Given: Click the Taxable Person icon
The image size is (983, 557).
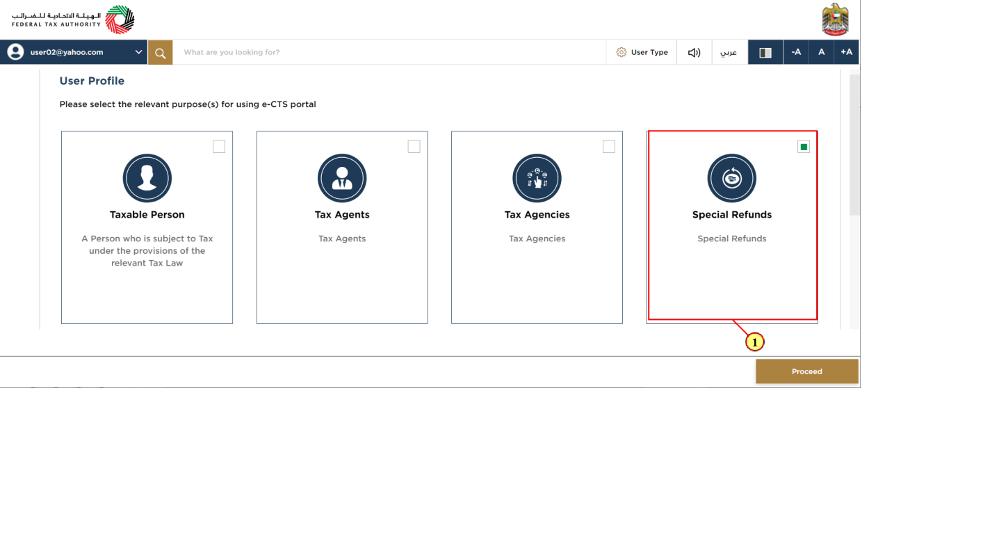Looking at the screenshot, I should click(147, 178).
